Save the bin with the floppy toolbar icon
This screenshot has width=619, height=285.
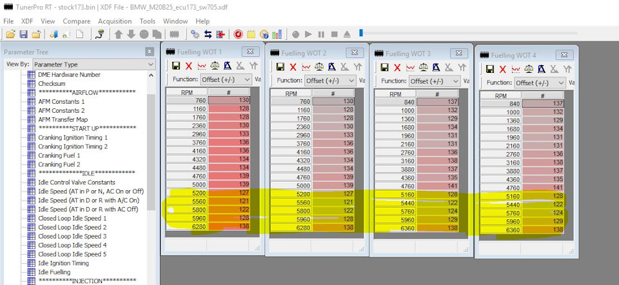(x=24, y=34)
